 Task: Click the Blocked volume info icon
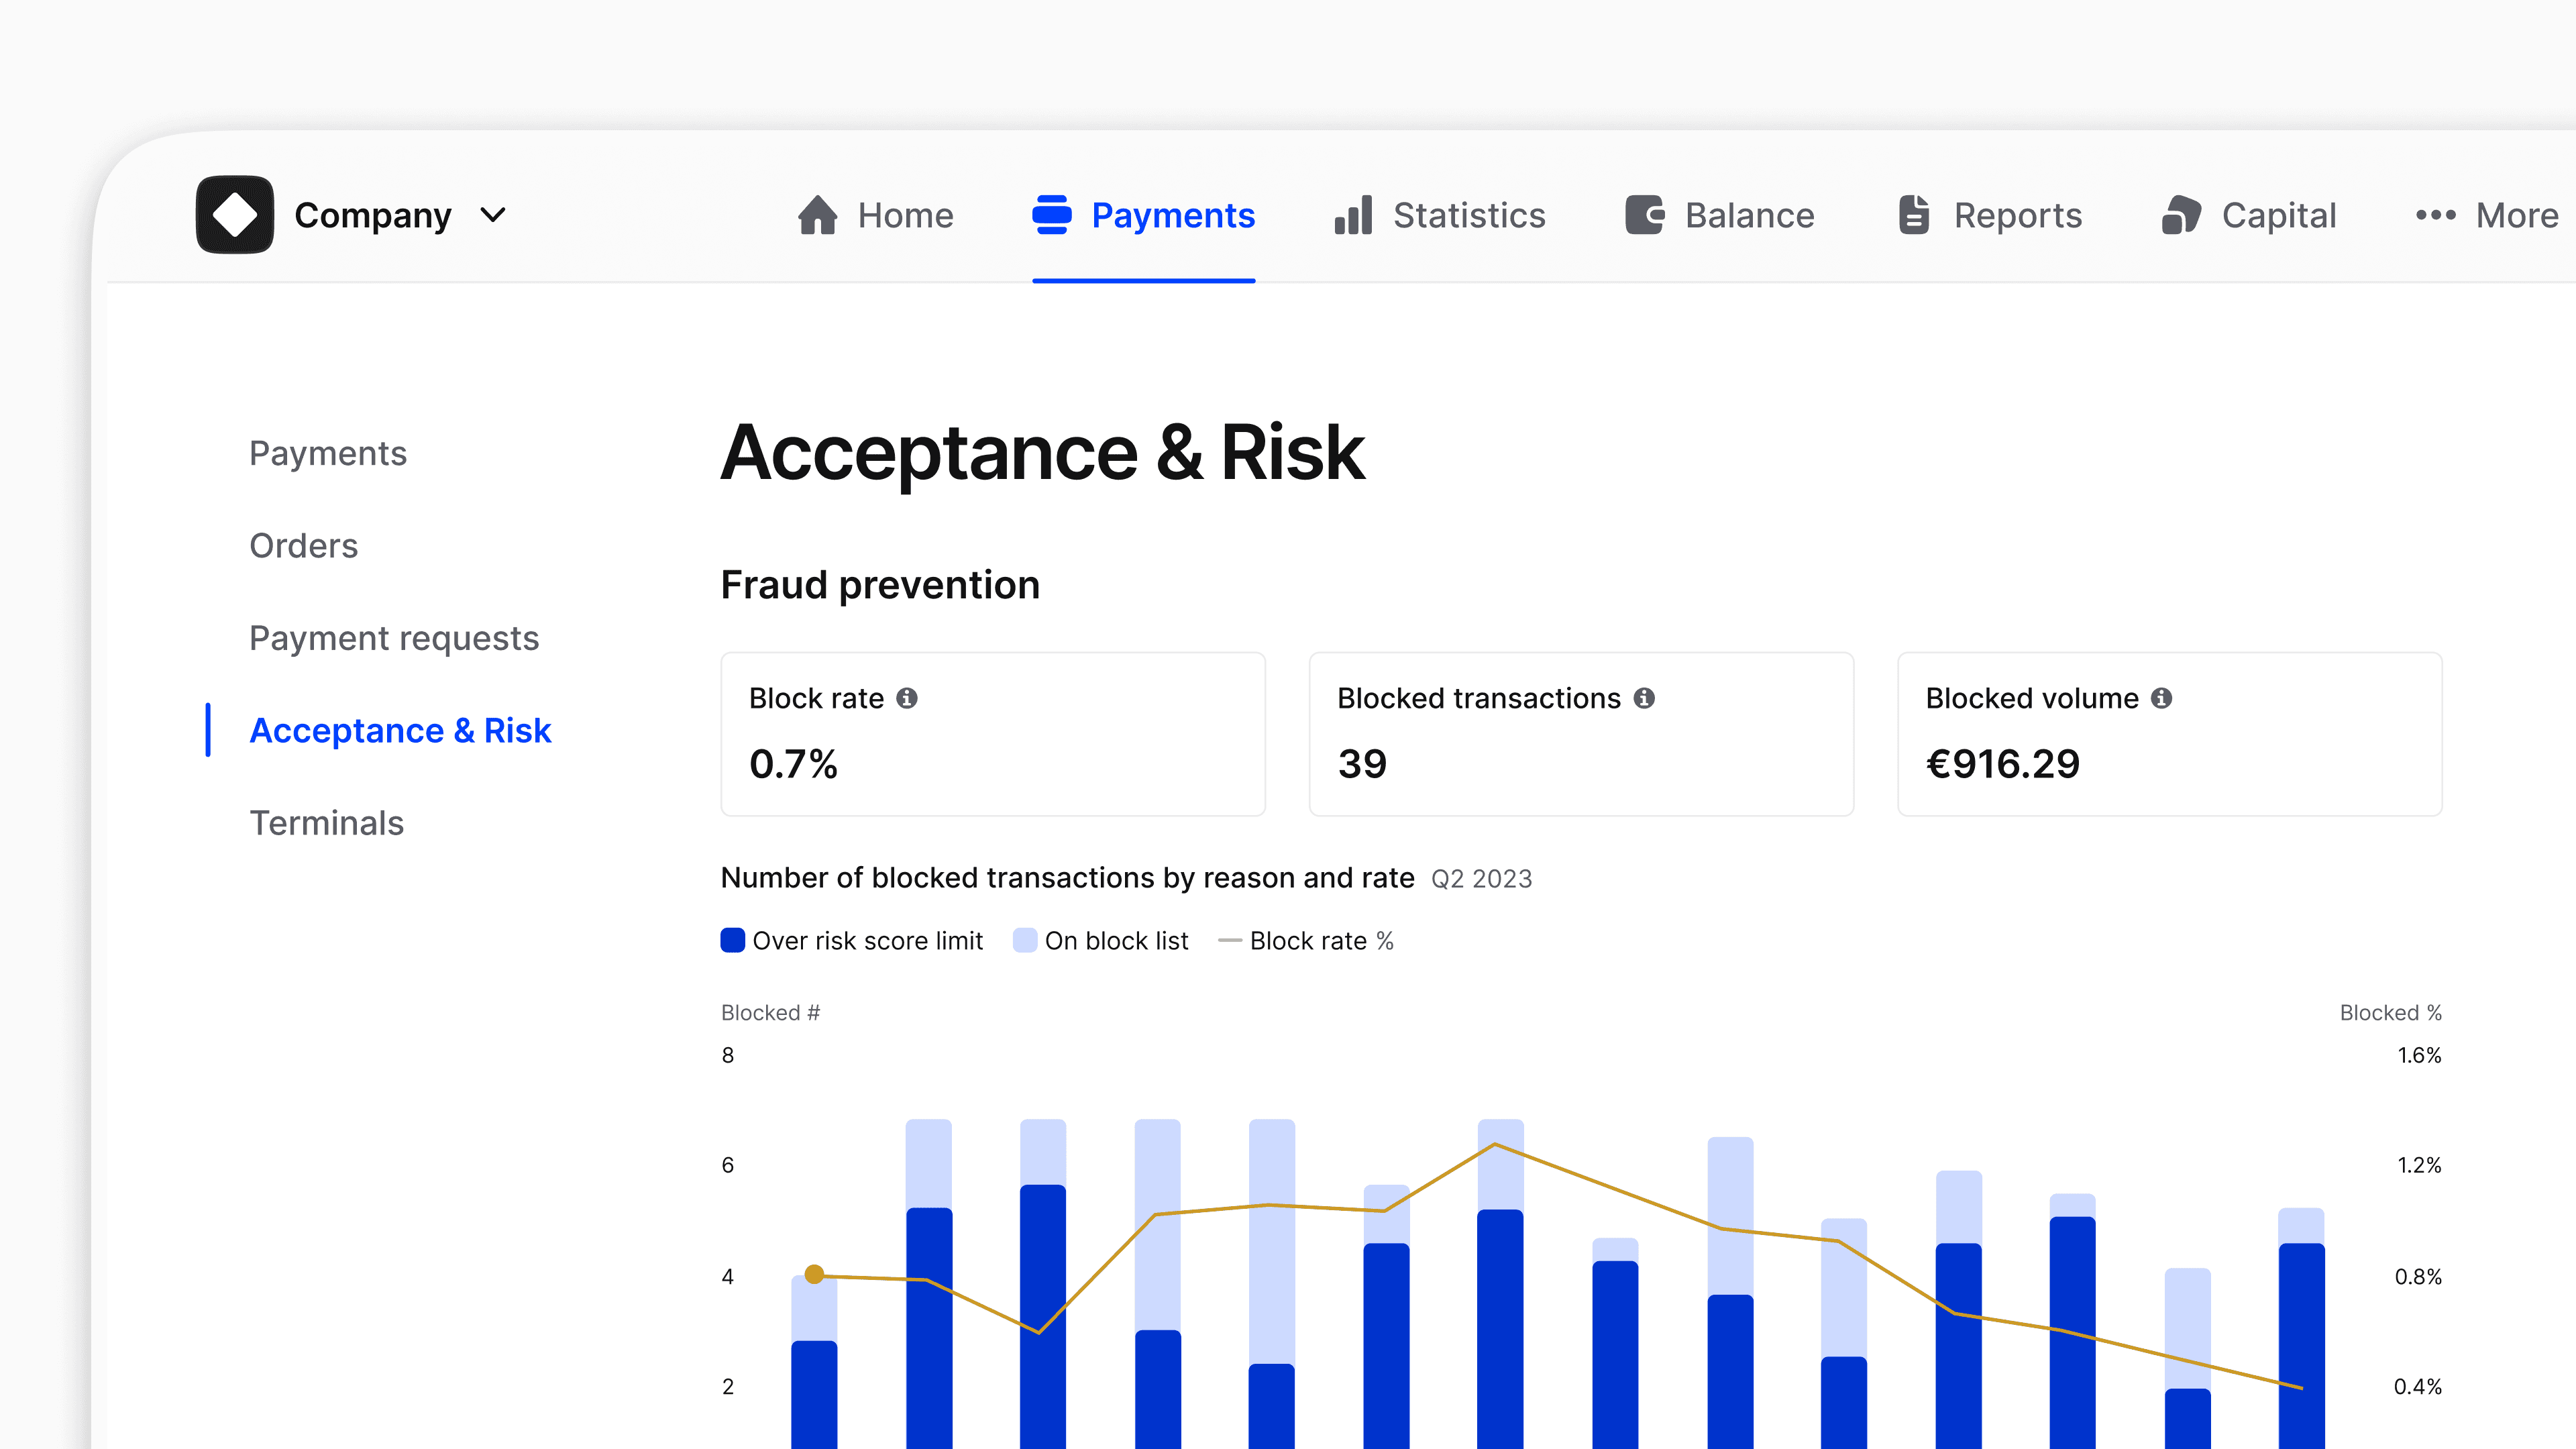[x=2161, y=698]
